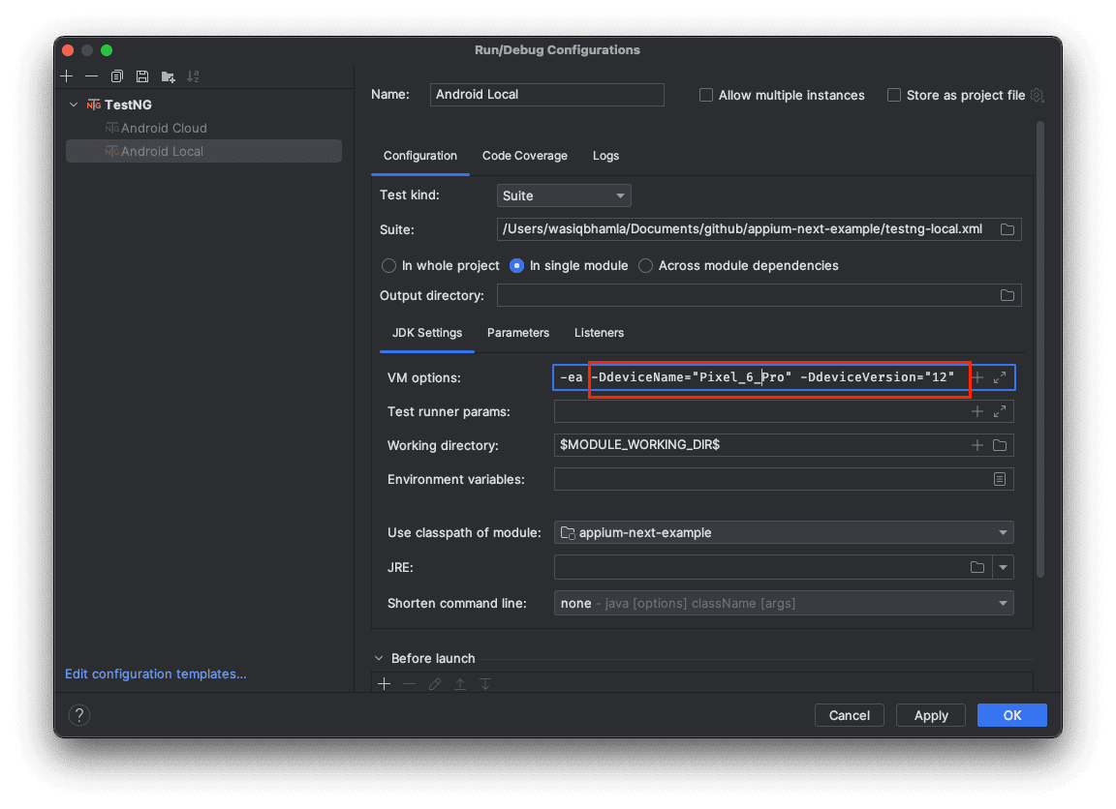This screenshot has height=809, width=1116.
Task: Enable Allow multiple instances
Action: click(x=706, y=95)
